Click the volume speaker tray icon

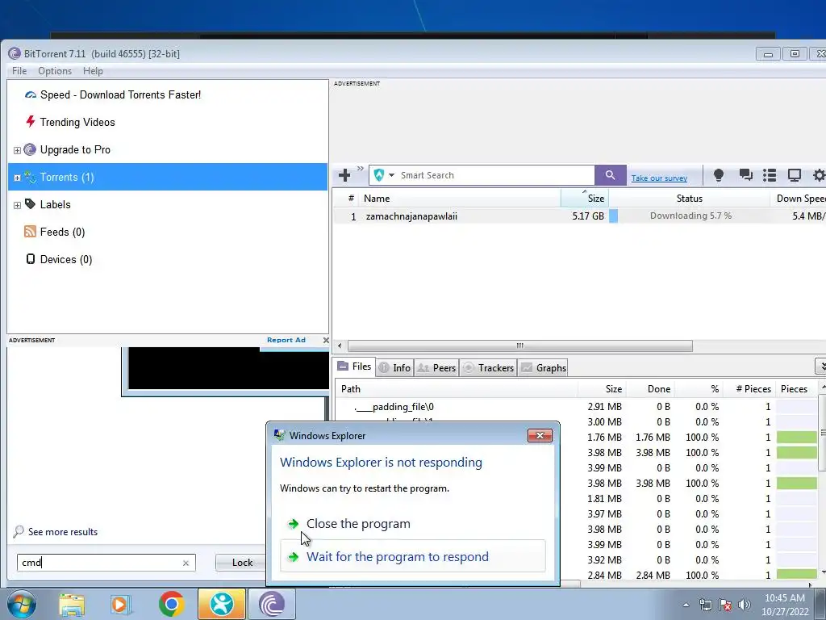tap(744, 605)
